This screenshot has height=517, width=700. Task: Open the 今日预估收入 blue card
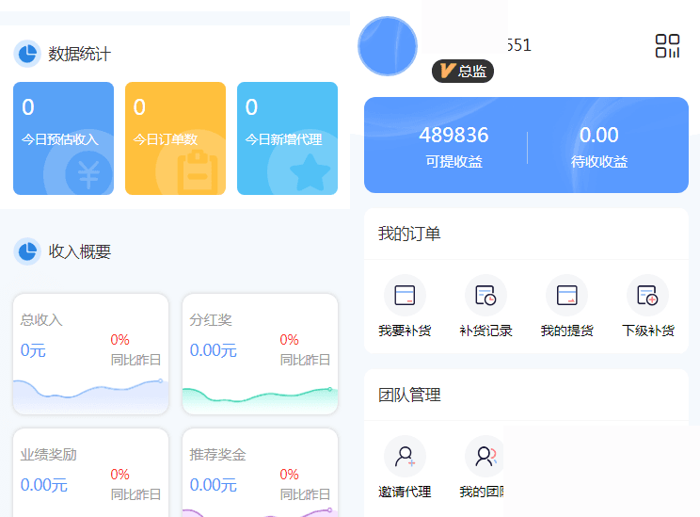63,138
